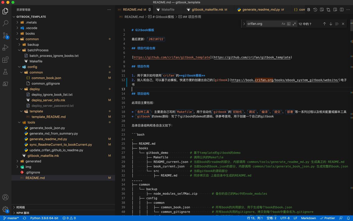This screenshot has width=353, height=221.
Task: Split the editor to the right
Action: point(342,10)
